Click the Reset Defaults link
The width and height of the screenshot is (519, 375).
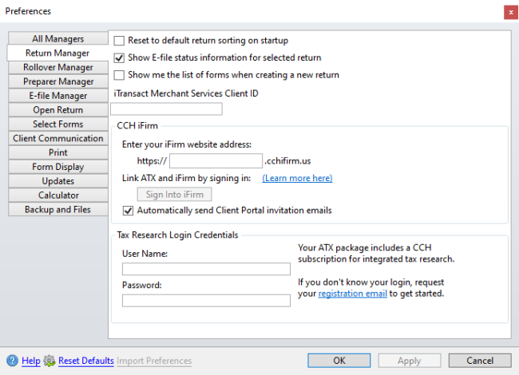click(x=86, y=361)
